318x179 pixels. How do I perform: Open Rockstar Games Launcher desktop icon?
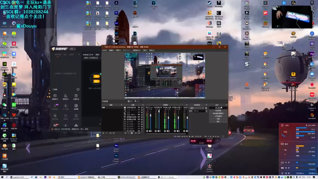[293, 74]
